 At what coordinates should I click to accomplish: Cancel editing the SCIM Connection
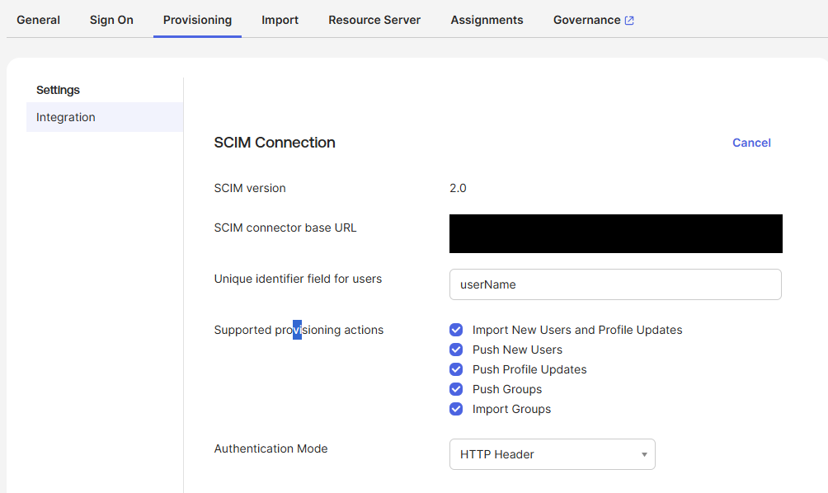(751, 143)
